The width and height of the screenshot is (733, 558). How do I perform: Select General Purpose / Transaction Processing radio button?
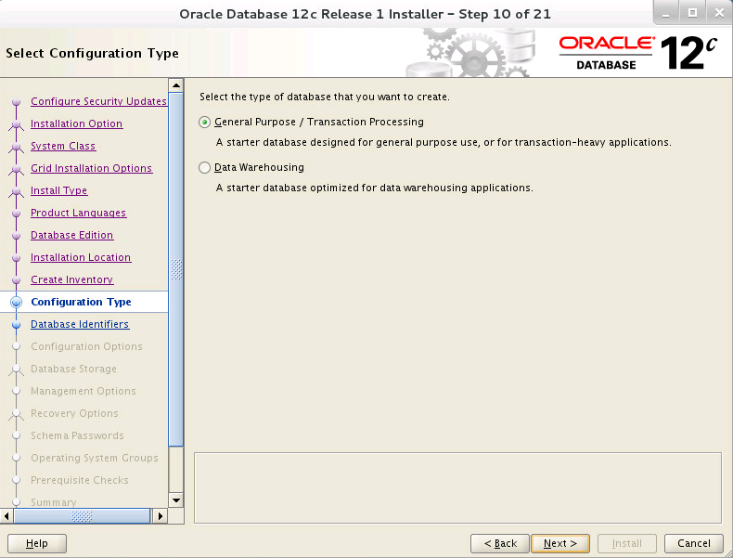204,122
